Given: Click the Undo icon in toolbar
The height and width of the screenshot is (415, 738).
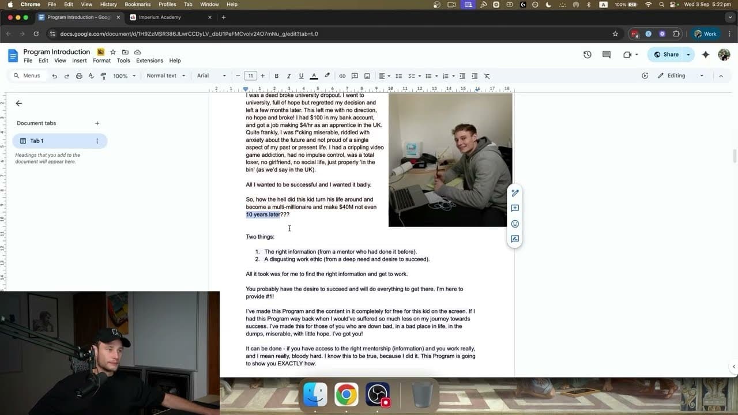Looking at the screenshot, I should point(54,76).
